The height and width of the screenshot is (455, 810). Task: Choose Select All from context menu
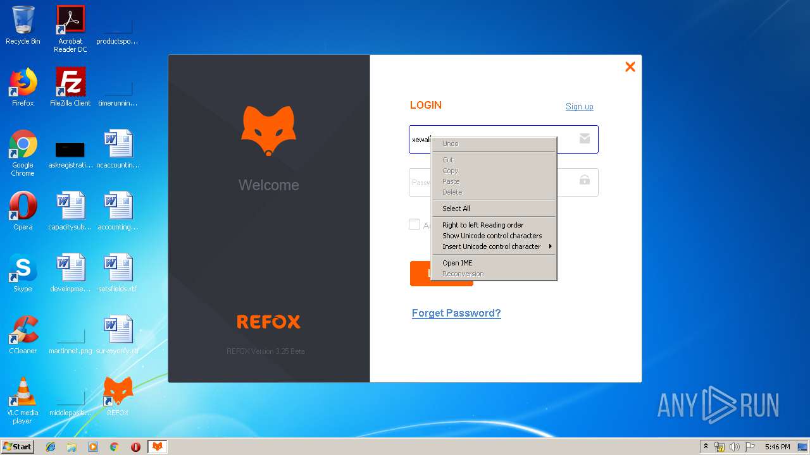point(494,209)
